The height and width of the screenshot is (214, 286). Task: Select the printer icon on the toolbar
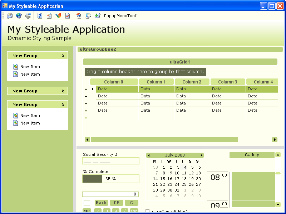[x=29, y=16]
